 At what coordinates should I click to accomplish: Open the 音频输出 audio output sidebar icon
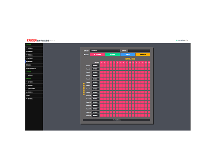pos(27,55)
